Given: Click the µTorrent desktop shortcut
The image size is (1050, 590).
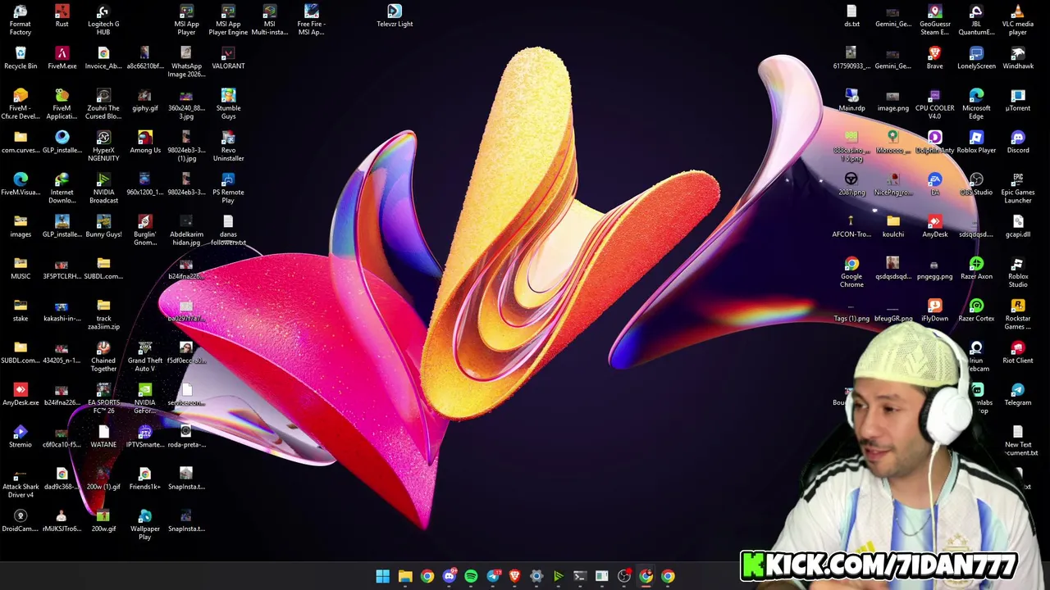Looking at the screenshot, I should coord(1018,100).
